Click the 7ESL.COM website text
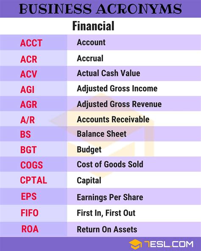 pyautogui.click(x=169, y=245)
